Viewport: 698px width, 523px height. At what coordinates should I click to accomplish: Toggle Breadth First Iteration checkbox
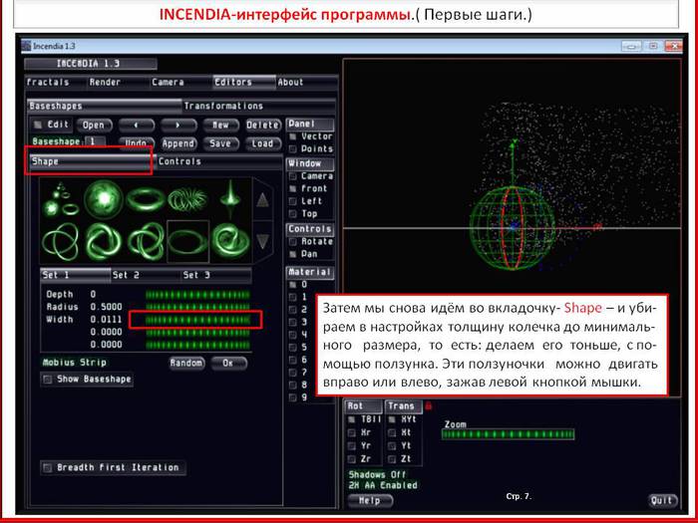point(47,468)
